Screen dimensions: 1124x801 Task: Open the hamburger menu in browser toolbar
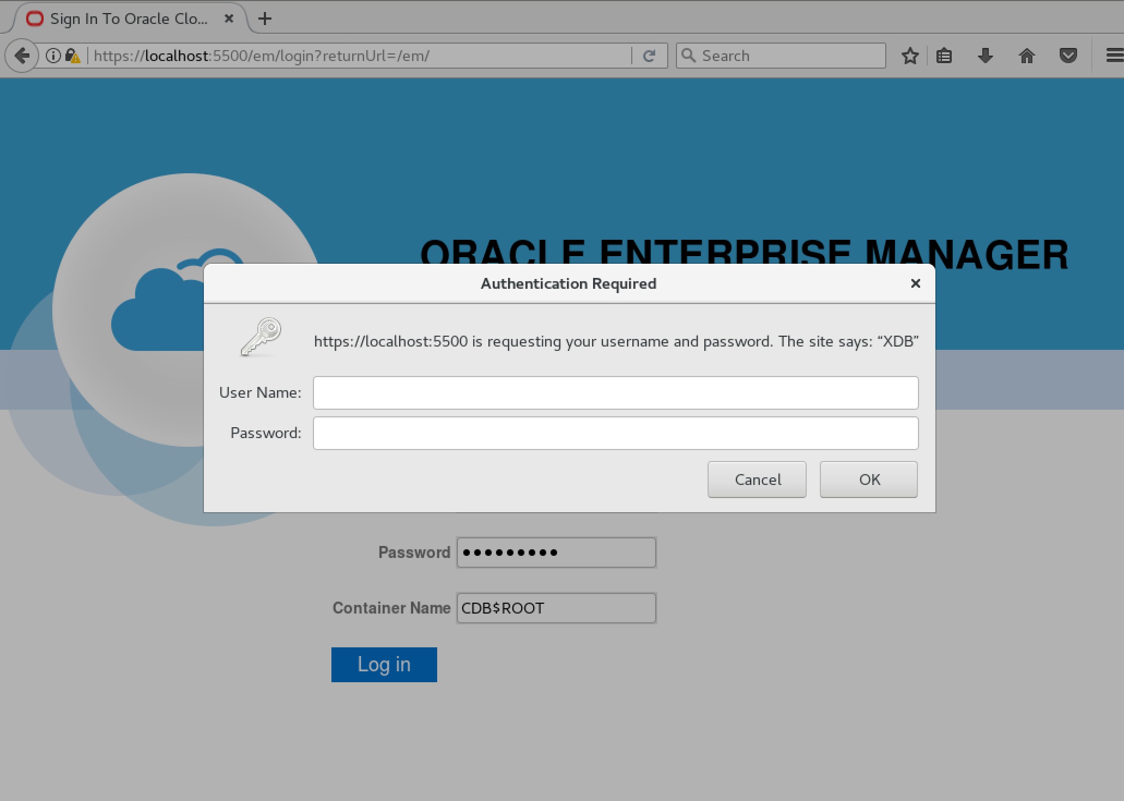(x=1114, y=56)
